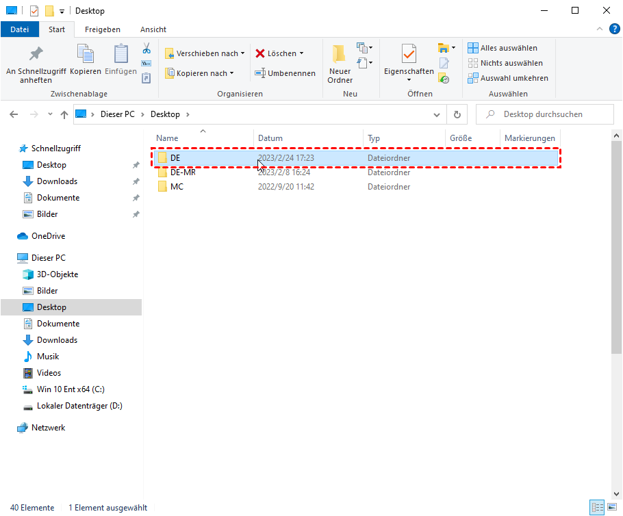Click the Umbenennen rename button
Screen dimensions: 623x516
(x=285, y=73)
